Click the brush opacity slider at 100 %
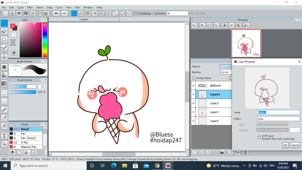Image resolution: width=302 pixels, height=170 pixels. (23, 92)
